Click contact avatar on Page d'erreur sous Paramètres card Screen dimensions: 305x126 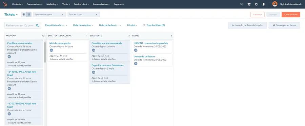coord(94,72)
